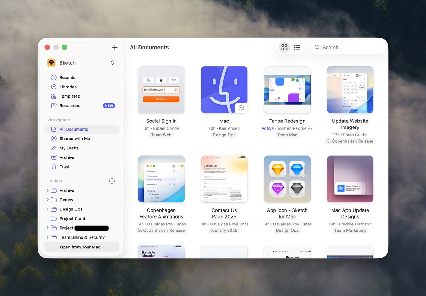The width and height of the screenshot is (426, 296).
Task: Expand the Team Billing & Security folder
Action: [x=48, y=237]
